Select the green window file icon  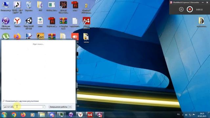point(52,6)
